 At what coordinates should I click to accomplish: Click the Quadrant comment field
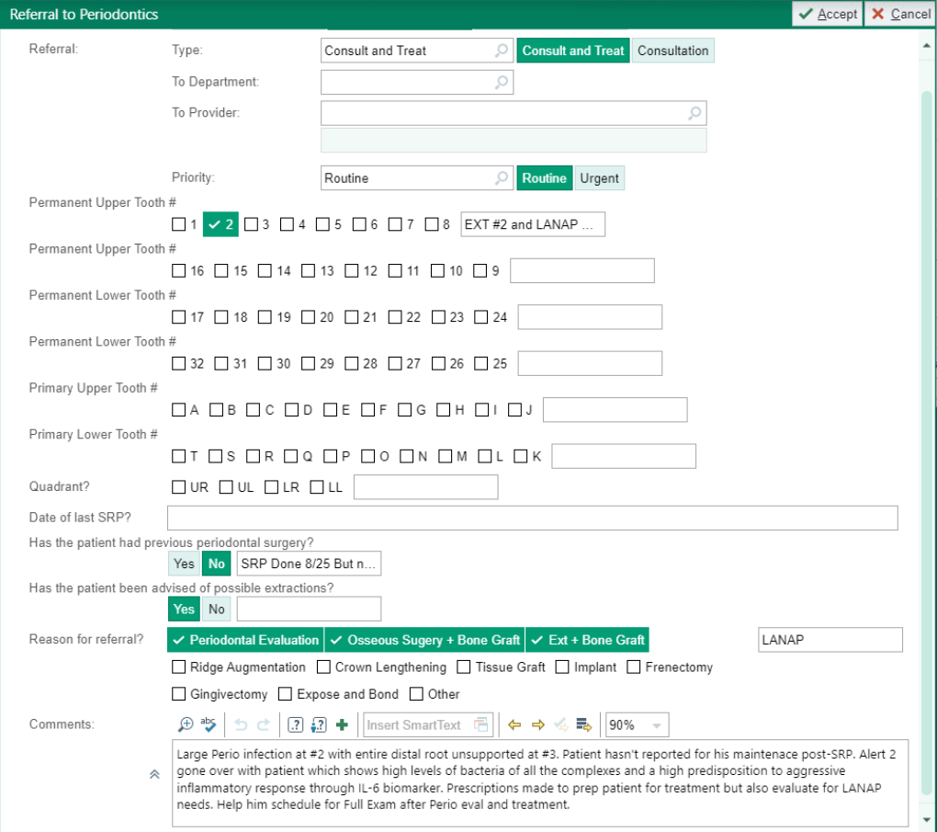(425, 487)
